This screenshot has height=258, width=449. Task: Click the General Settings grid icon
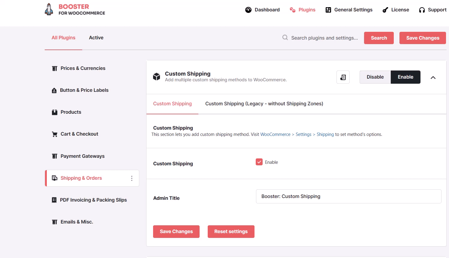pyautogui.click(x=328, y=10)
